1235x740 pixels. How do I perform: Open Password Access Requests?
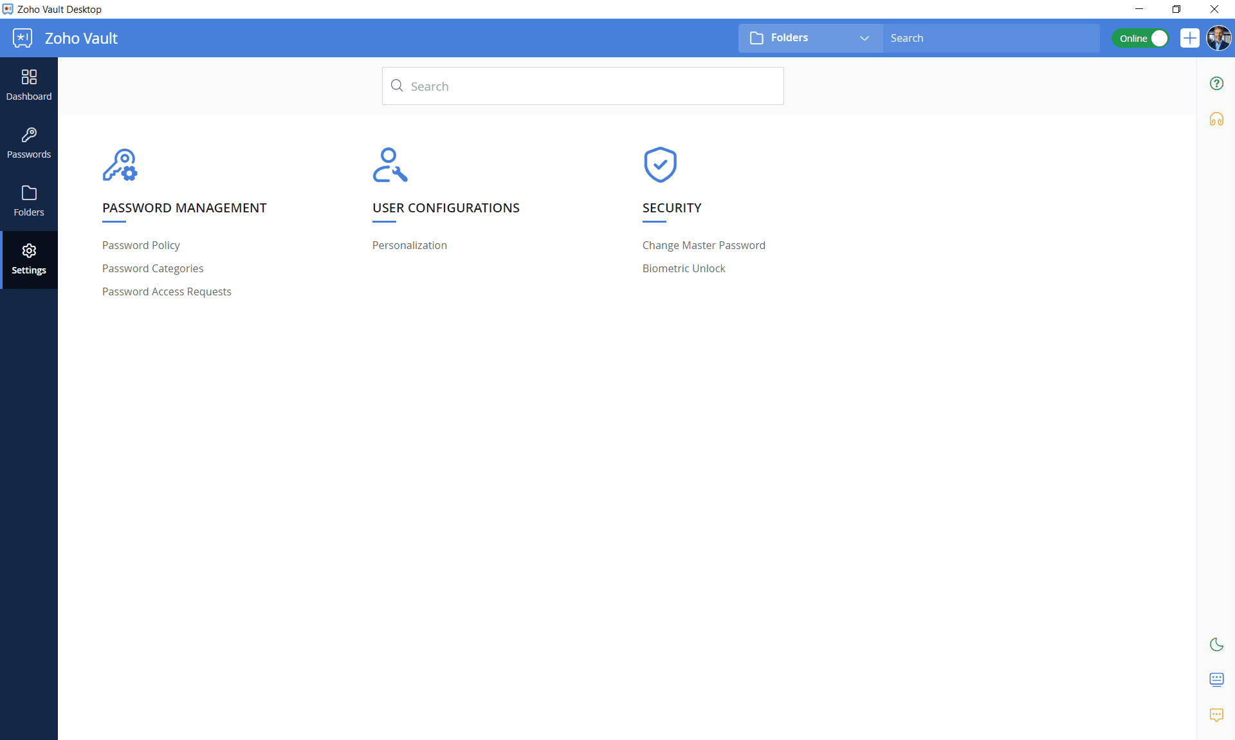pyautogui.click(x=167, y=291)
